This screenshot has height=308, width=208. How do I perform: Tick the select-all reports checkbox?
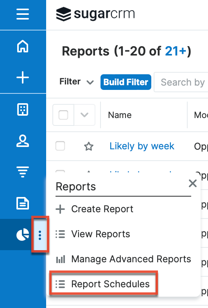[x=63, y=115]
